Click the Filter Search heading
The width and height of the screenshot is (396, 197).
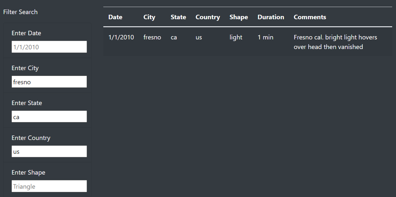20,12
